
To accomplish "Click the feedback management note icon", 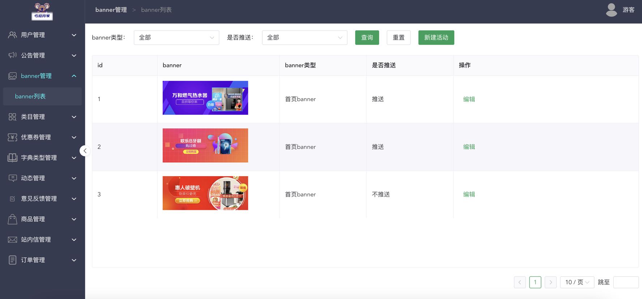I will pos(12,199).
